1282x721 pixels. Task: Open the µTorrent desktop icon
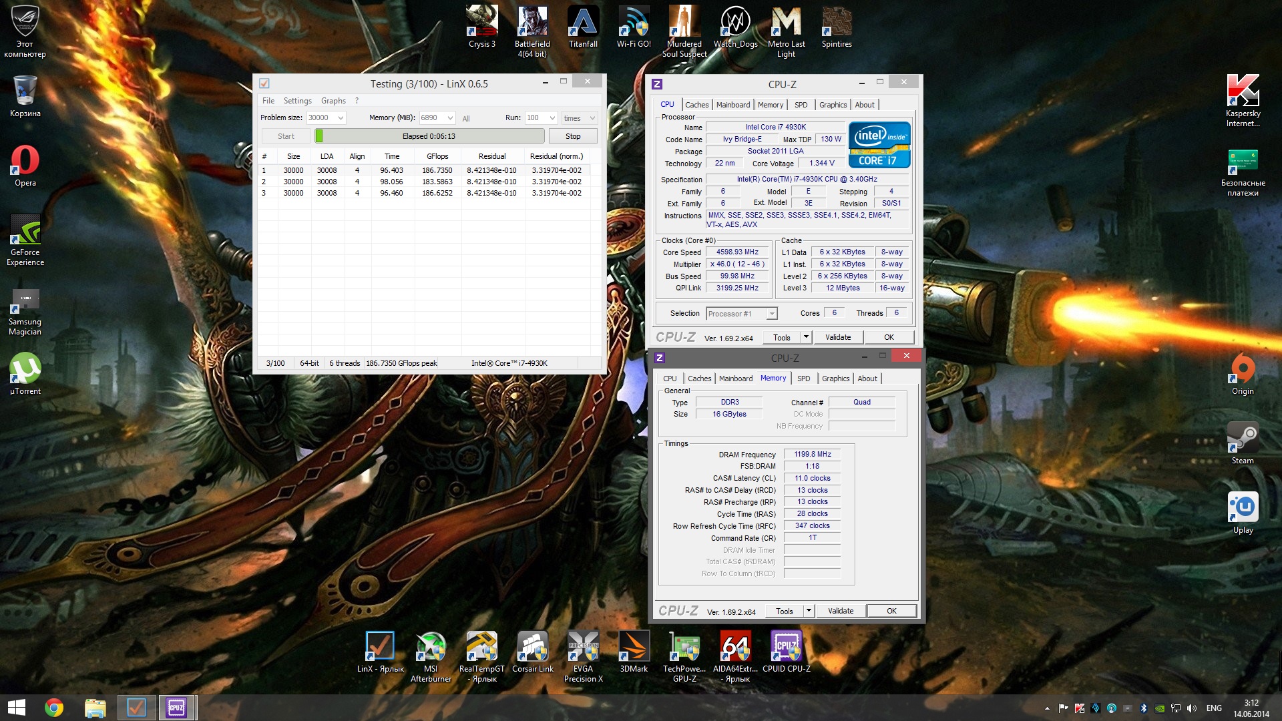[x=25, y=374]
